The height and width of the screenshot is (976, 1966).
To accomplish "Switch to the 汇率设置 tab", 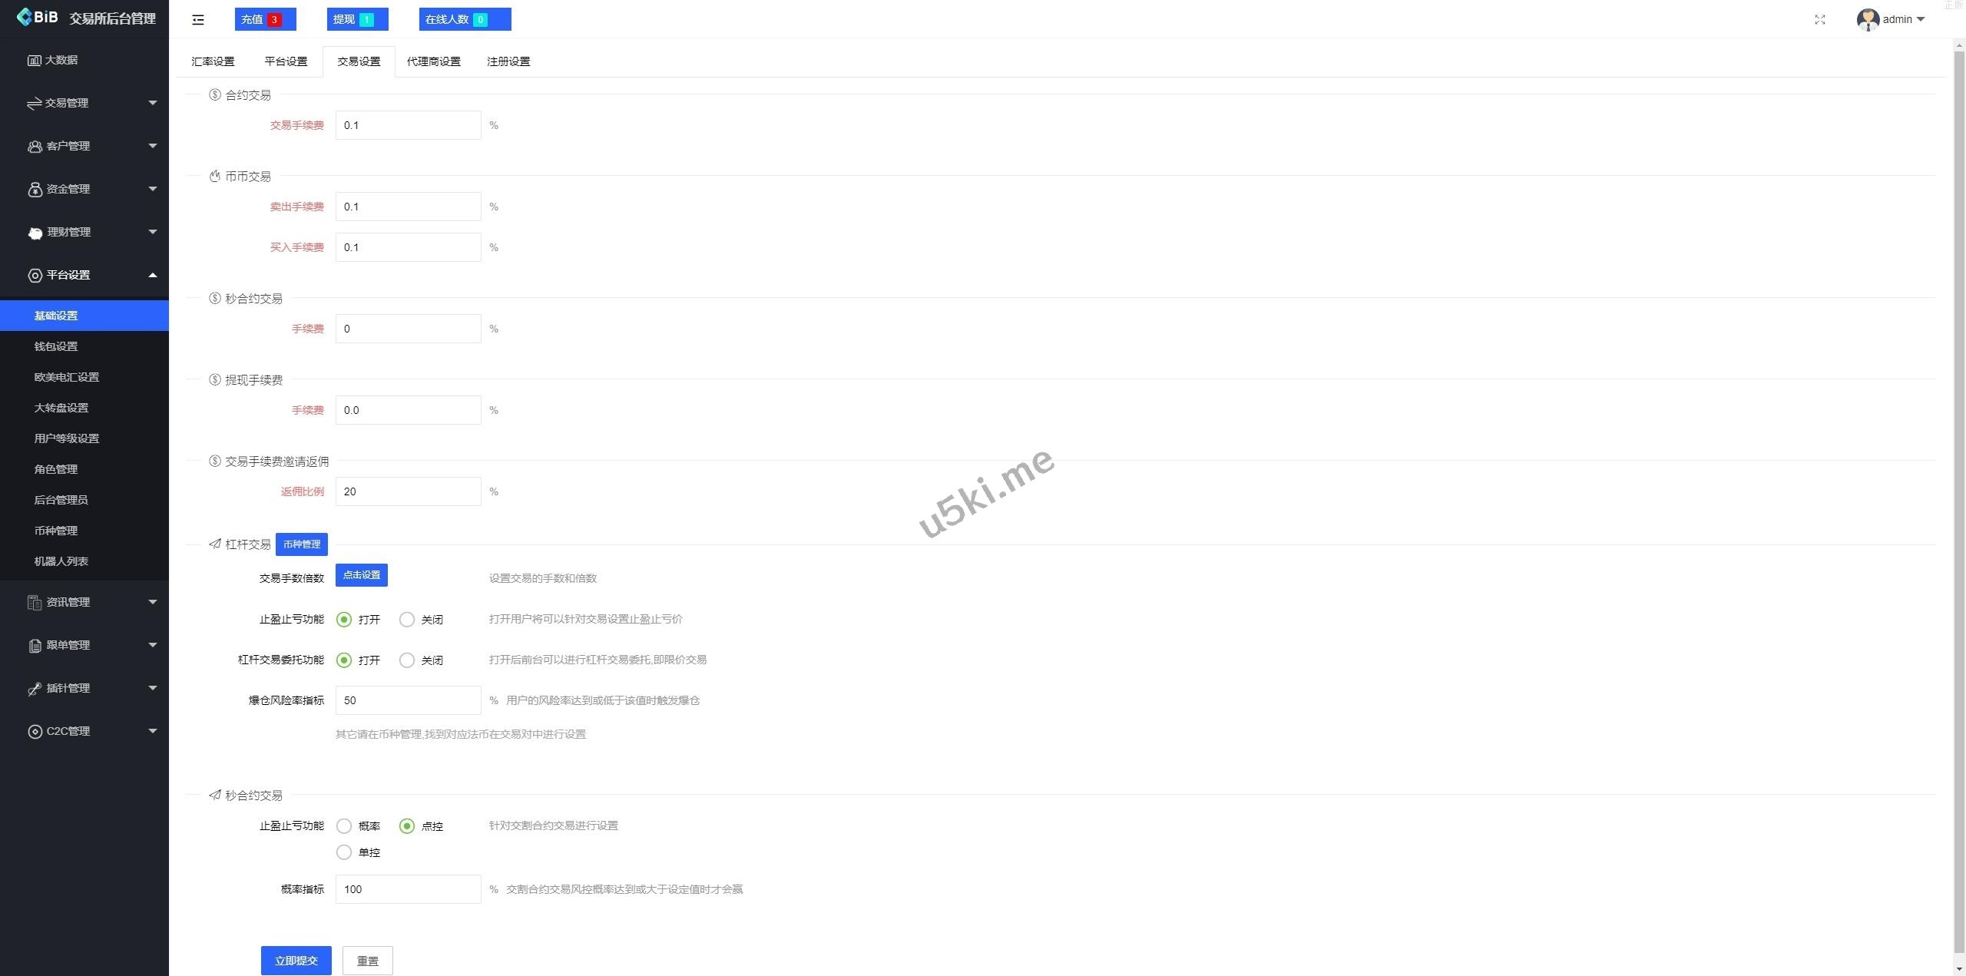I will 213,61.
